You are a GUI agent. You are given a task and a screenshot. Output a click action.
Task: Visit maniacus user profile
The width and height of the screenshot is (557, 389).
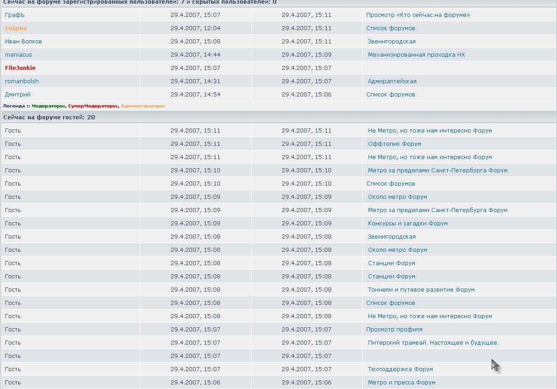[18, 55]
